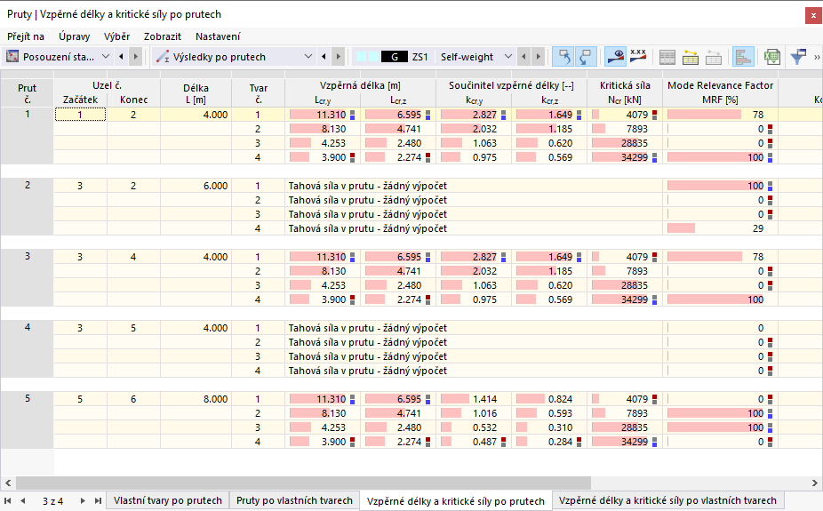Select Prut 2 row header
Viewport: 823px width, 511px height.
[x=27, y=207]
